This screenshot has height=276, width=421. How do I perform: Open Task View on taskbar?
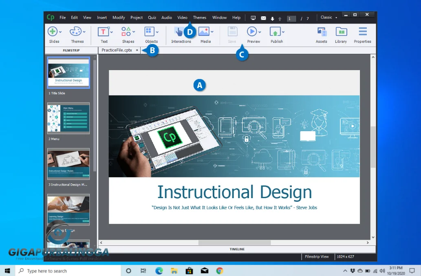coord(143,271)
